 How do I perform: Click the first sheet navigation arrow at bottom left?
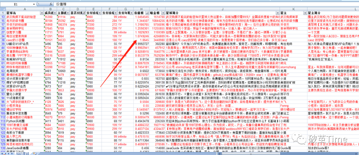pyautogui.click(x=2, y=153)
